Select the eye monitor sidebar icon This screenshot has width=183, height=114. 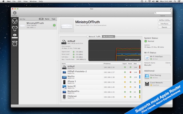click(x=15, y=36)
